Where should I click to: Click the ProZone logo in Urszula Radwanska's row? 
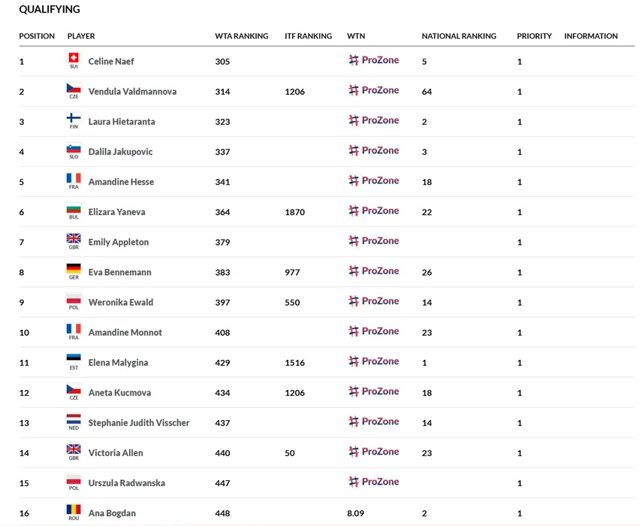(x=373, y=482)
